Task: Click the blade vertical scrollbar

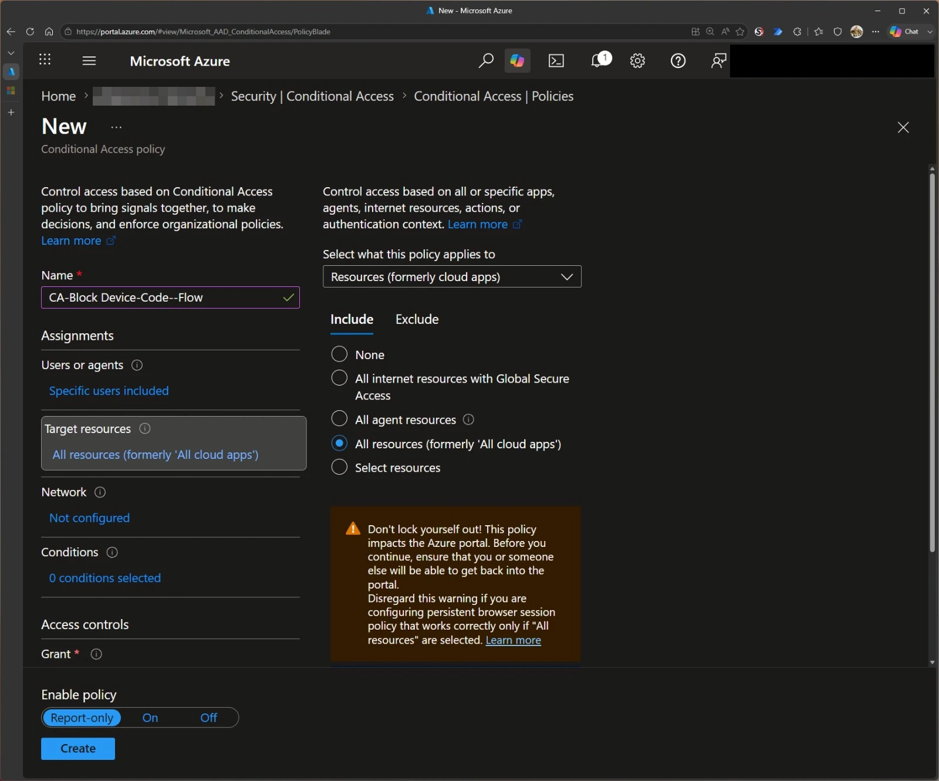Action: click(932, 363)
